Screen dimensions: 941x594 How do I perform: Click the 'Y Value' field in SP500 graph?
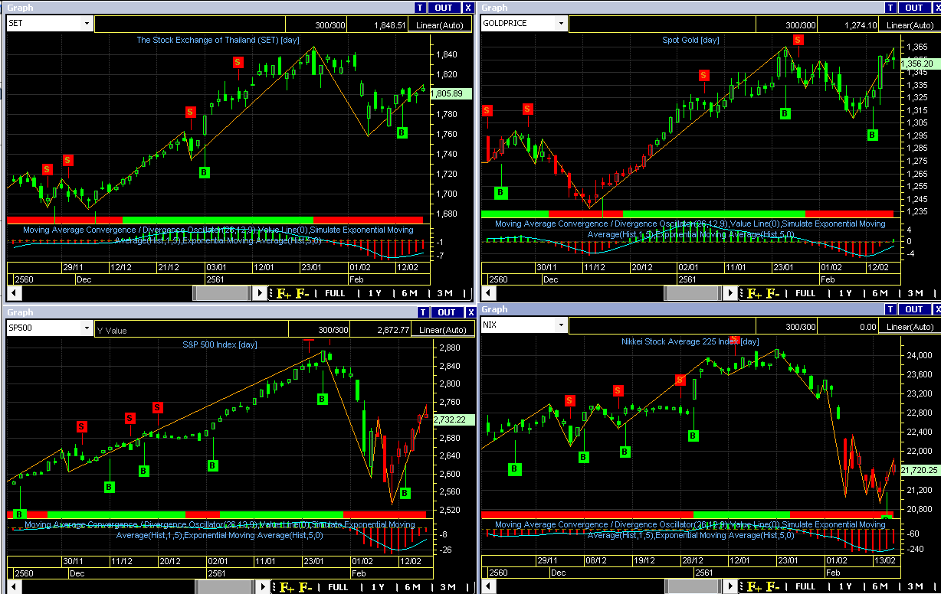(x=191, y=330)
